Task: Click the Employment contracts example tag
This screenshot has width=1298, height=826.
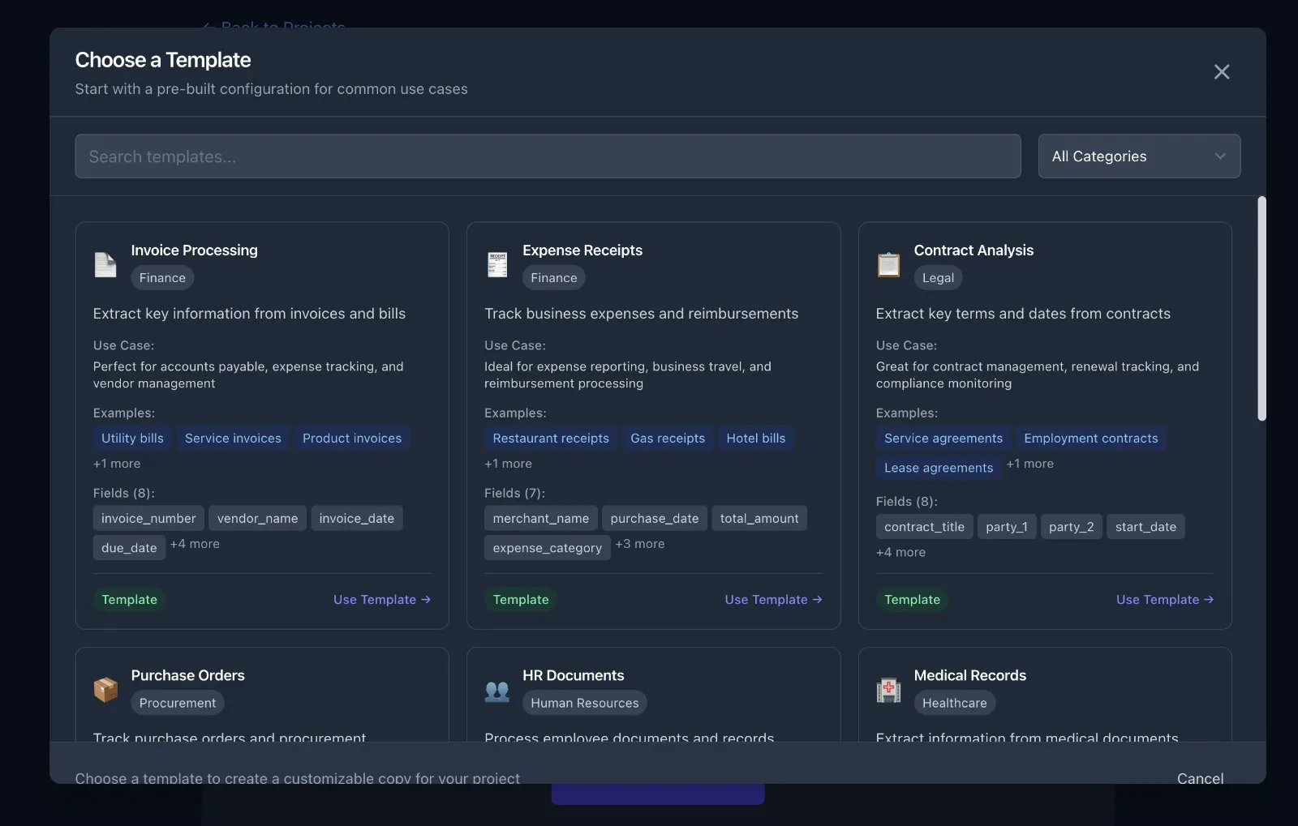Action: (1091, 439)
